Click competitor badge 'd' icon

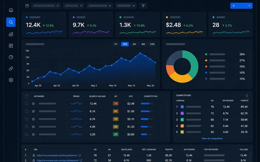pos(182,126)
